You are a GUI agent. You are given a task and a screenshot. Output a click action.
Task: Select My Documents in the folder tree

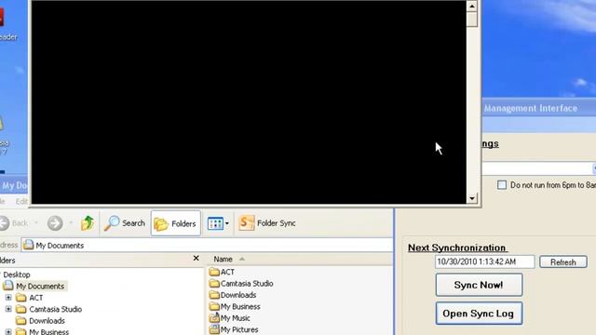35,286
